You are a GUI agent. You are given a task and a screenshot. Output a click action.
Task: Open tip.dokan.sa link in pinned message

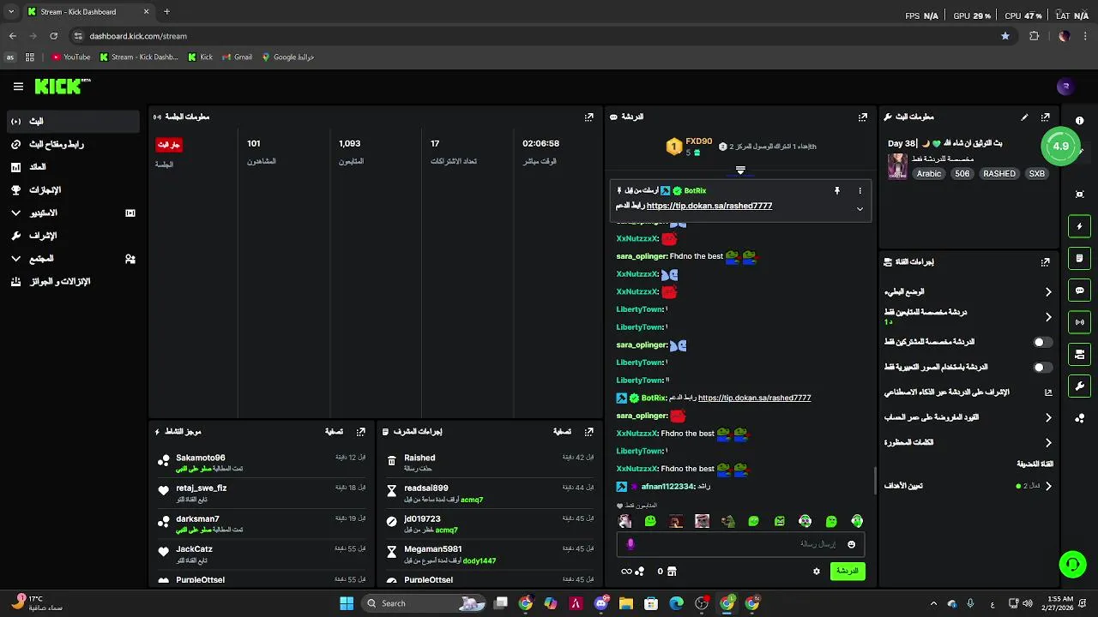point(709,207)
